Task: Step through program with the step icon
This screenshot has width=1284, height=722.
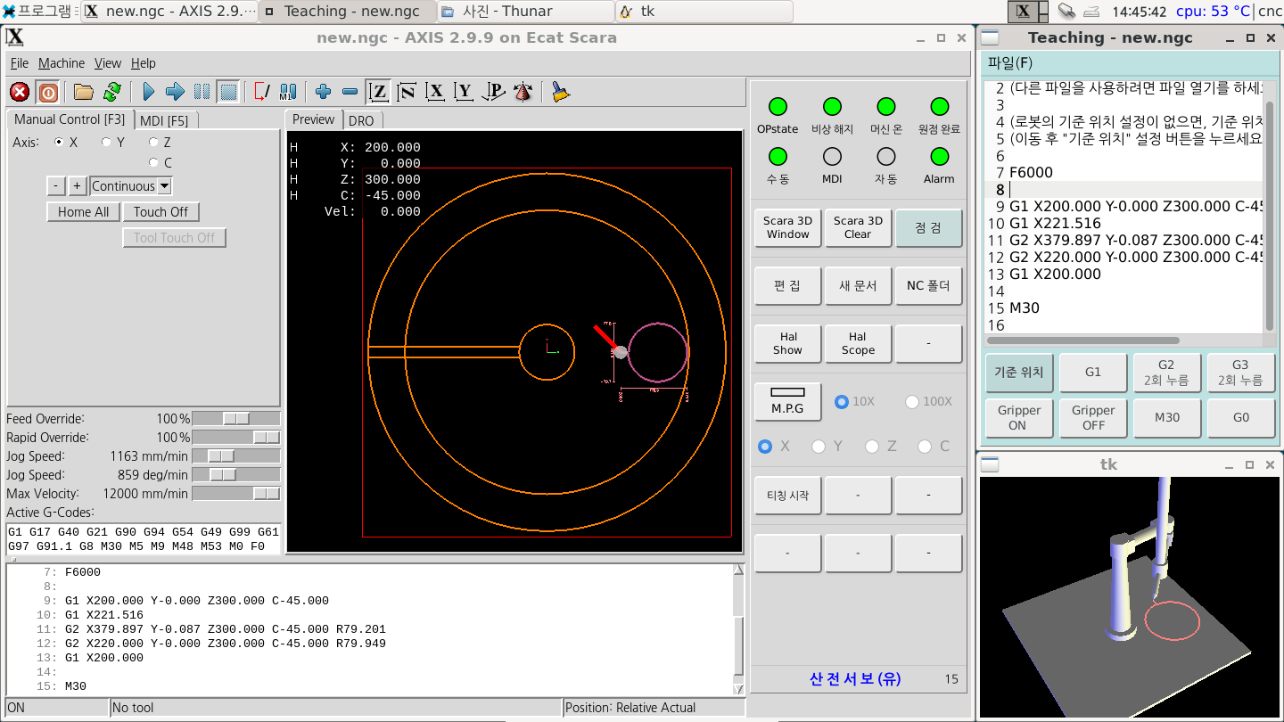Action: click(175, 92)
